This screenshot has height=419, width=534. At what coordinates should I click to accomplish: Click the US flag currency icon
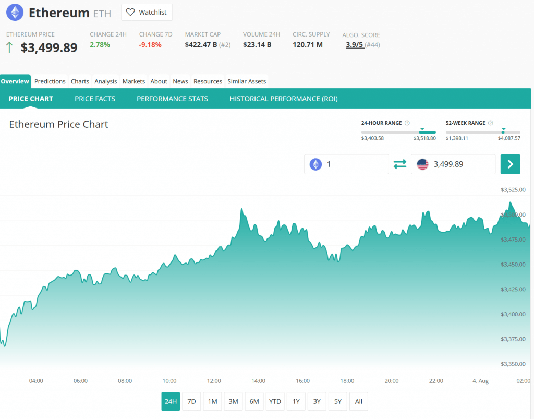(x=422, y=164)
